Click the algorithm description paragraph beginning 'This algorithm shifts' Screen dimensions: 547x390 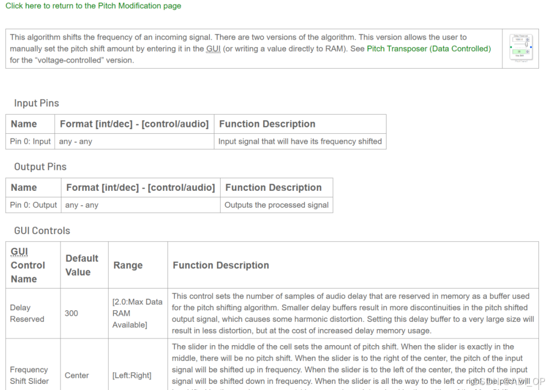254,49
